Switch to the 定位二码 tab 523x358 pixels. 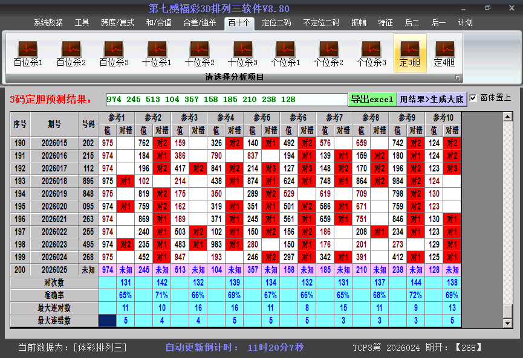click(276, 23)
